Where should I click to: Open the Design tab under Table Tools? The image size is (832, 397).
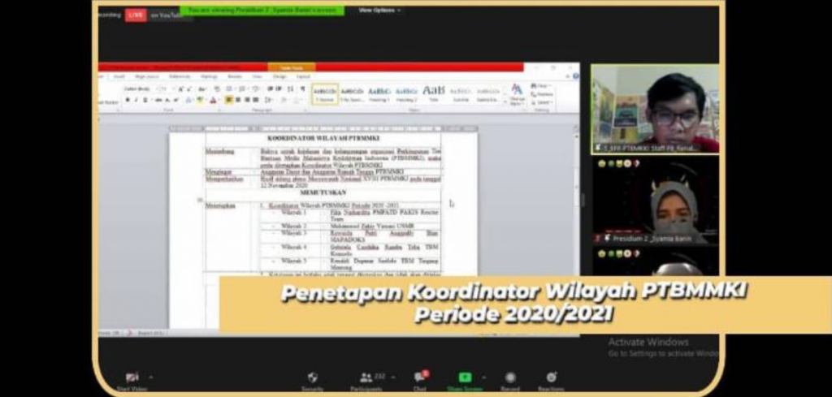click(280, 77)
